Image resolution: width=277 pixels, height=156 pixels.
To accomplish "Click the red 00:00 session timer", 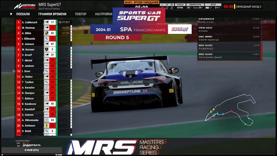I will 228,7.
